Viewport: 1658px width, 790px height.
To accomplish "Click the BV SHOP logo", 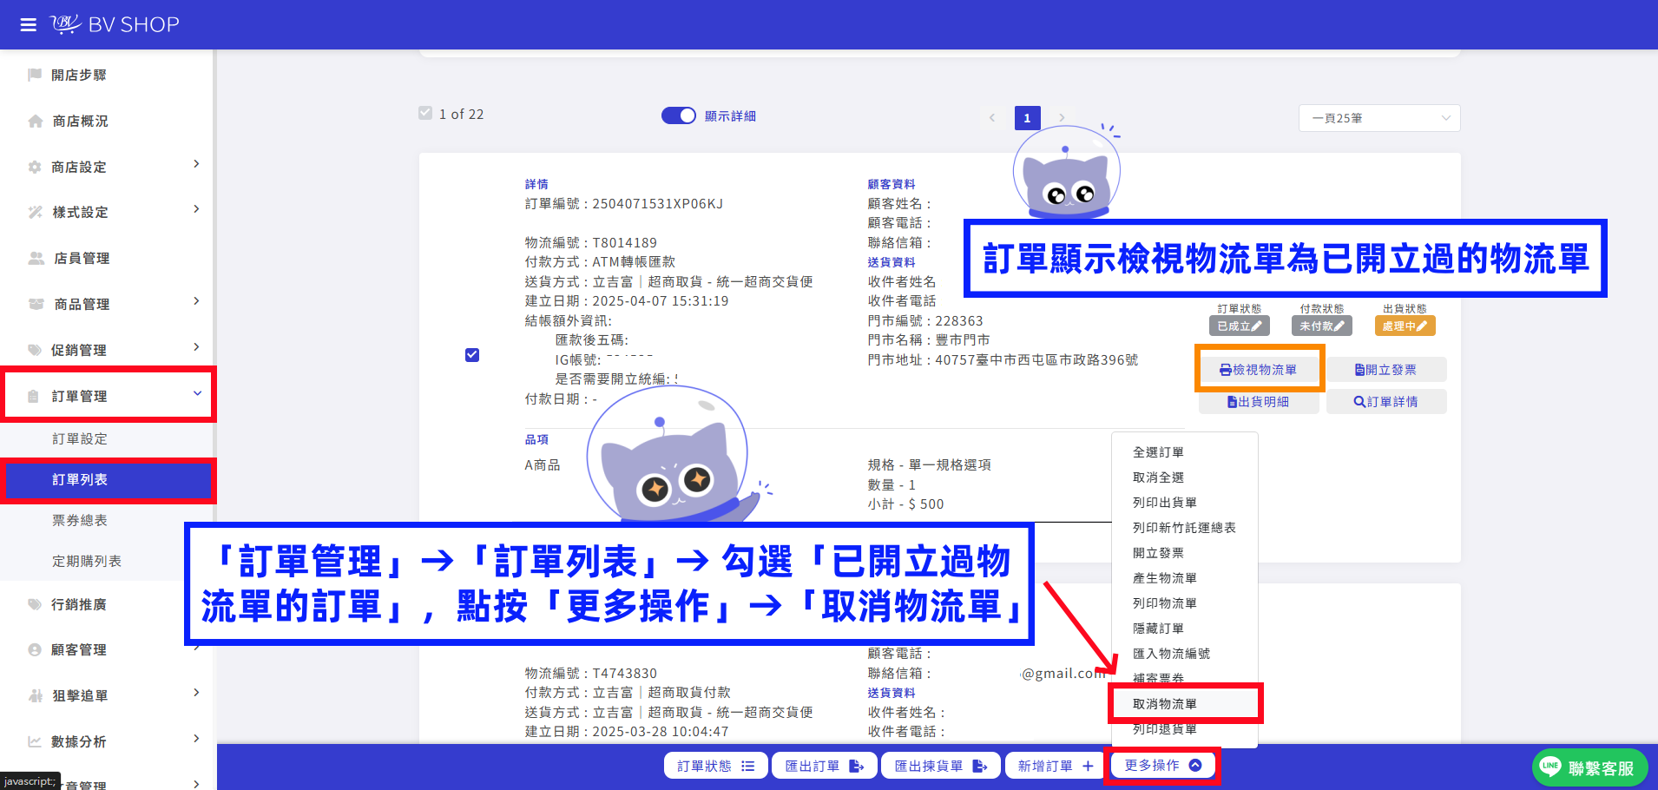I will [x=115, y=24].
